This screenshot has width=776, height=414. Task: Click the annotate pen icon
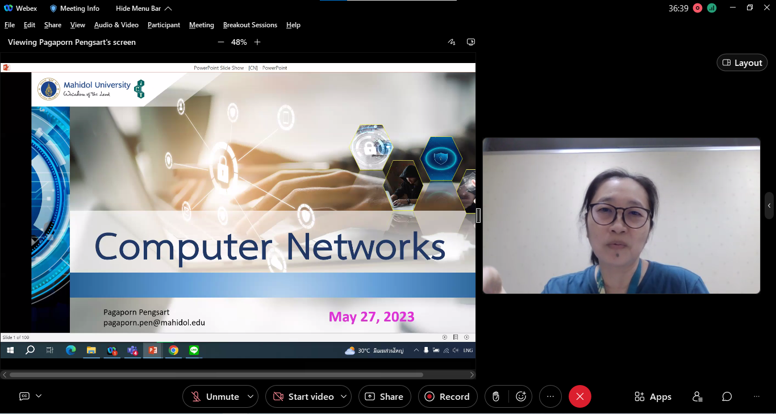(x=452, y=42)
